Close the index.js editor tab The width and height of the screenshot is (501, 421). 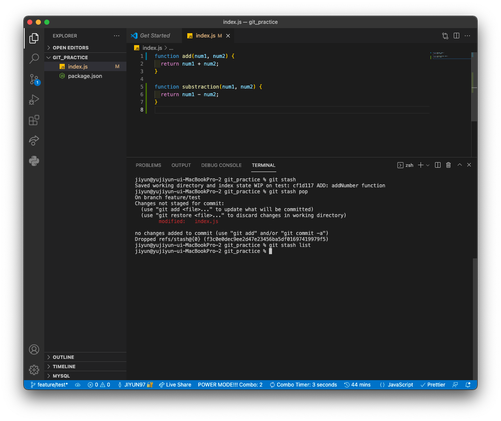click(228, 36)
